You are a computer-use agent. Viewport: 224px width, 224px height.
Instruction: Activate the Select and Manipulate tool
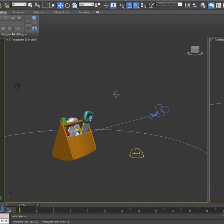click(x=106, y=6)
